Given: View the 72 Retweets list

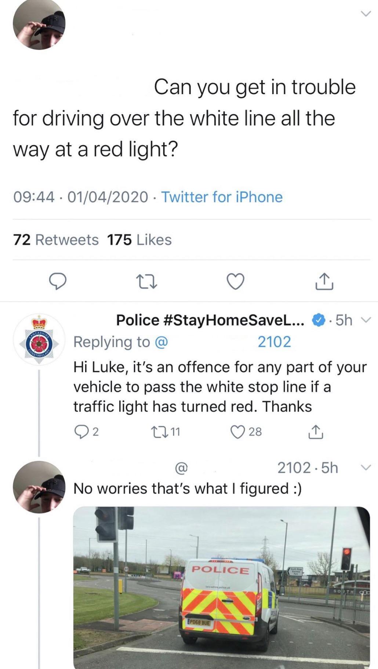Looking at the screenshot, I should 56,240.
